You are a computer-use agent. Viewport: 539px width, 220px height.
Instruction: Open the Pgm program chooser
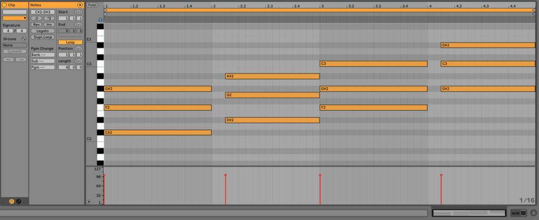tap(43, 67)
